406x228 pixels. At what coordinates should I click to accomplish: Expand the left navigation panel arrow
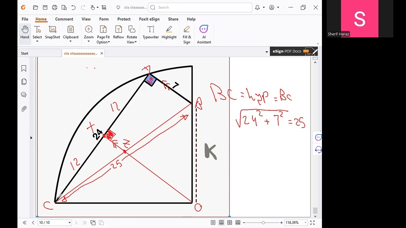[31, 138]
